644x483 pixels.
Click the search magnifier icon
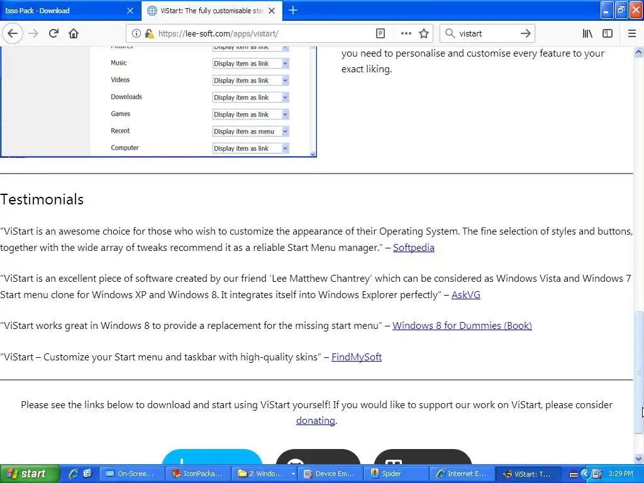coord(450,34)
